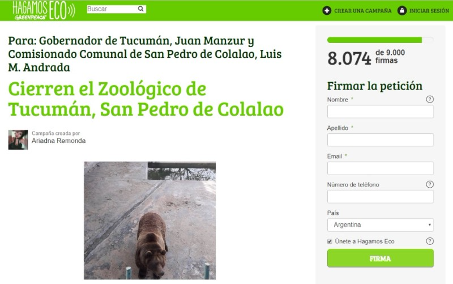Click the bear photo of the zoo
453x284 pixels.
coord(149,221)
